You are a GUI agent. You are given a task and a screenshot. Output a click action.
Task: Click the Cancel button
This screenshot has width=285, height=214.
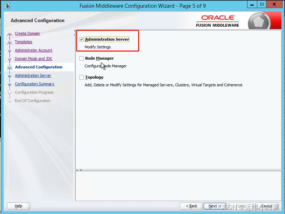pyautogui.click(x=267, y=206)
